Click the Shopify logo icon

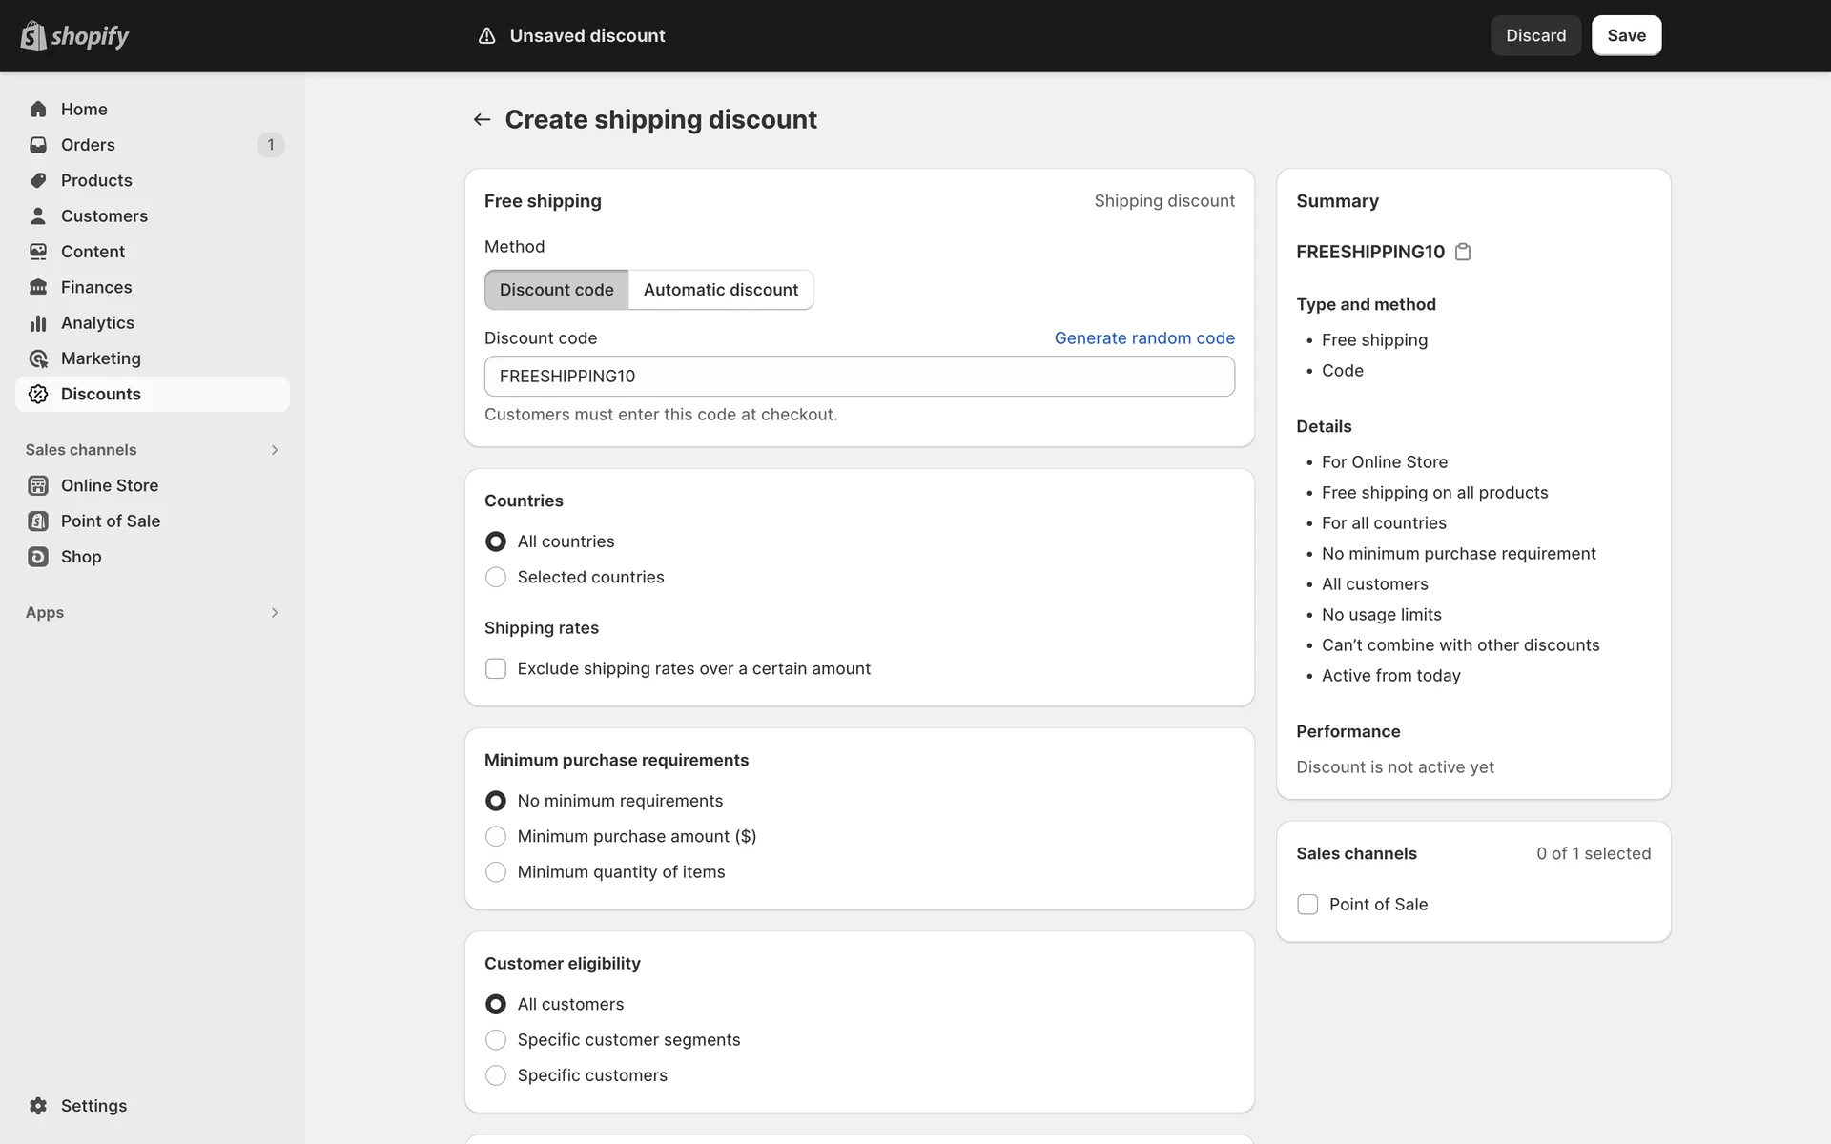(33, 35)
